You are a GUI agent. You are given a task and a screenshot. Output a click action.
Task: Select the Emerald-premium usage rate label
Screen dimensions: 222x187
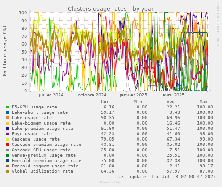(x=46, y=161)
